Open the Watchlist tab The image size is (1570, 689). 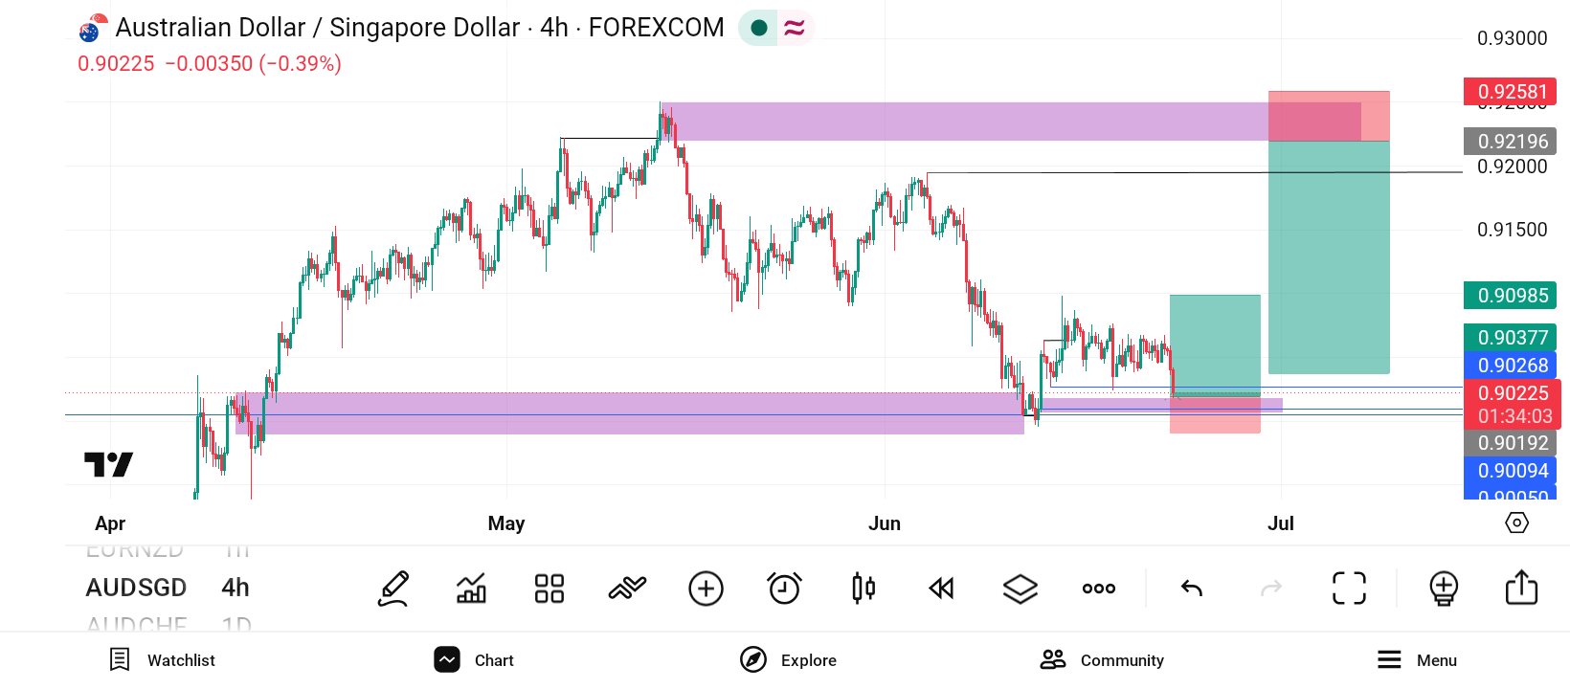tap(163, 660)
